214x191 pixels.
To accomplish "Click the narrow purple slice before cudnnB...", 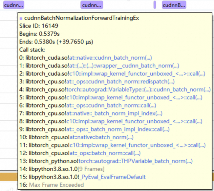I will click(155, 5).
